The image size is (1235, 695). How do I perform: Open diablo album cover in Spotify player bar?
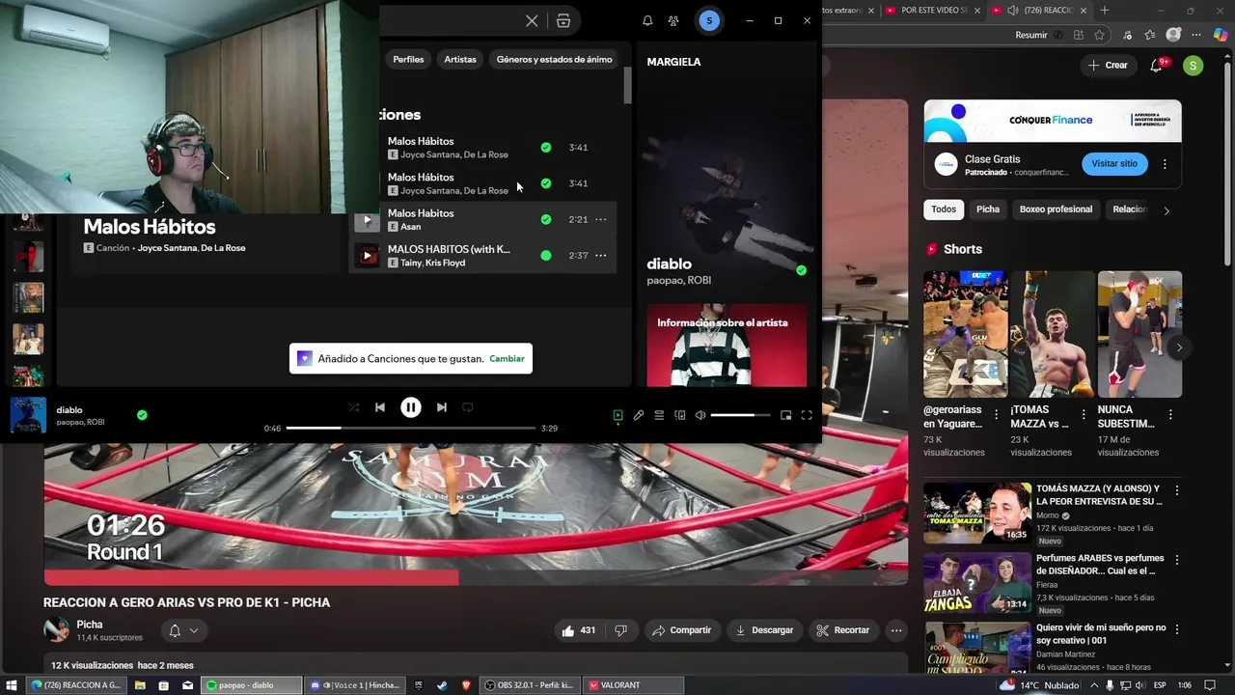[x=28, y=415]
